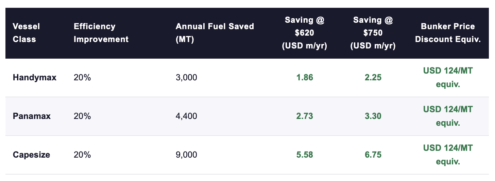Click the Bunker Price Discount Equiv. header
Image resolution: width=495 pixels, height=181 pixels.
447,33
